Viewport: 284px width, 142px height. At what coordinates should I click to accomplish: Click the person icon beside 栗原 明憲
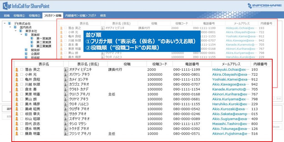pyautogui.click(x=17, y=94)
